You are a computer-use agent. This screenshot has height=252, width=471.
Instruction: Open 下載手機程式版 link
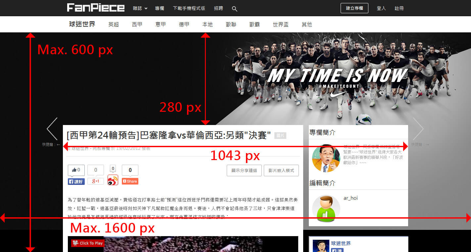189,8
